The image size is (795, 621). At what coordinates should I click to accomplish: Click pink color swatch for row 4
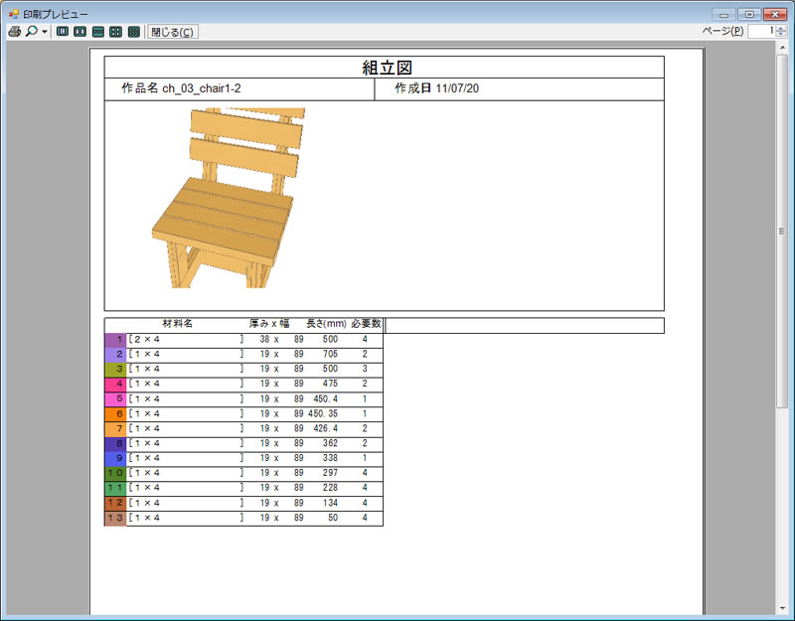coord(115,385)
